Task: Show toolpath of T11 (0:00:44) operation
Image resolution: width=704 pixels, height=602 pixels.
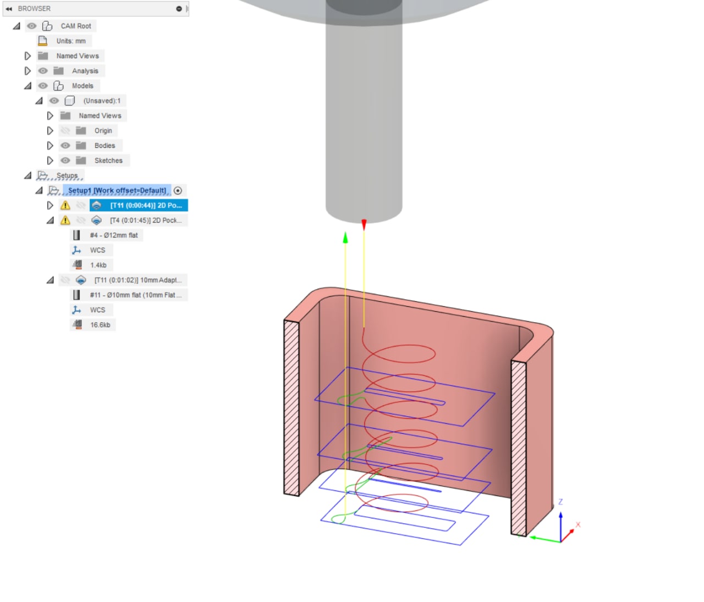Action: pyautogui.click(x=81, y=205)
